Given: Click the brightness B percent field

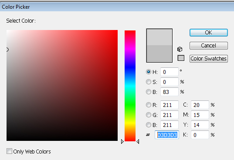Looking at the screenshot, I should tap(170, 92).
